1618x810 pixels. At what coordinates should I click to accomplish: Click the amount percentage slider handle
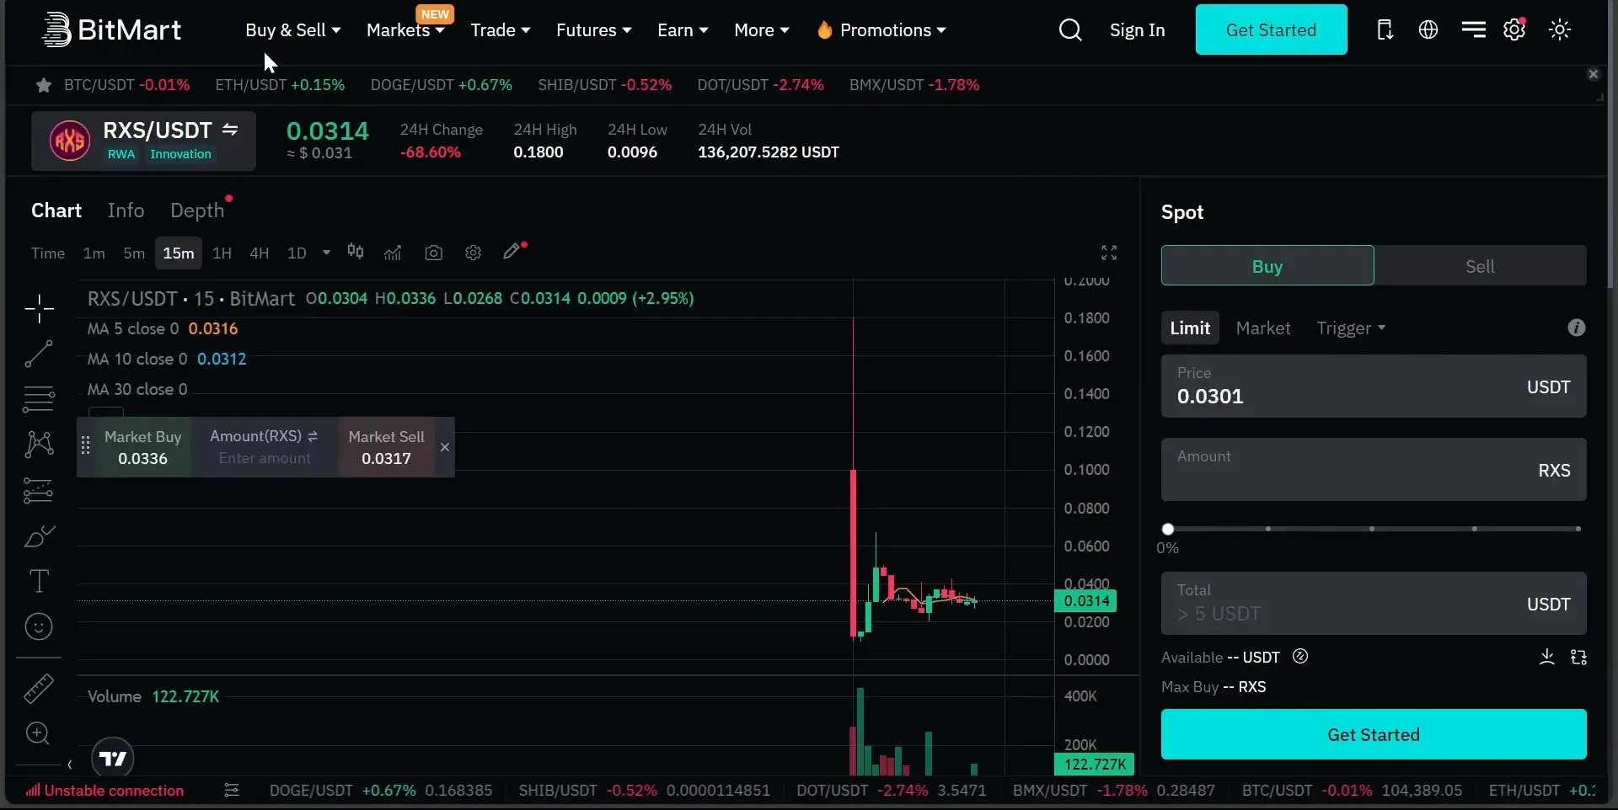pos(1168,529)
